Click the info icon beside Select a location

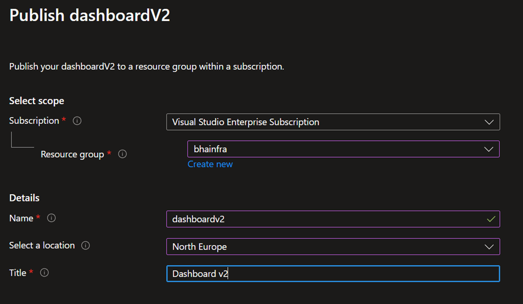pos(86,245)
